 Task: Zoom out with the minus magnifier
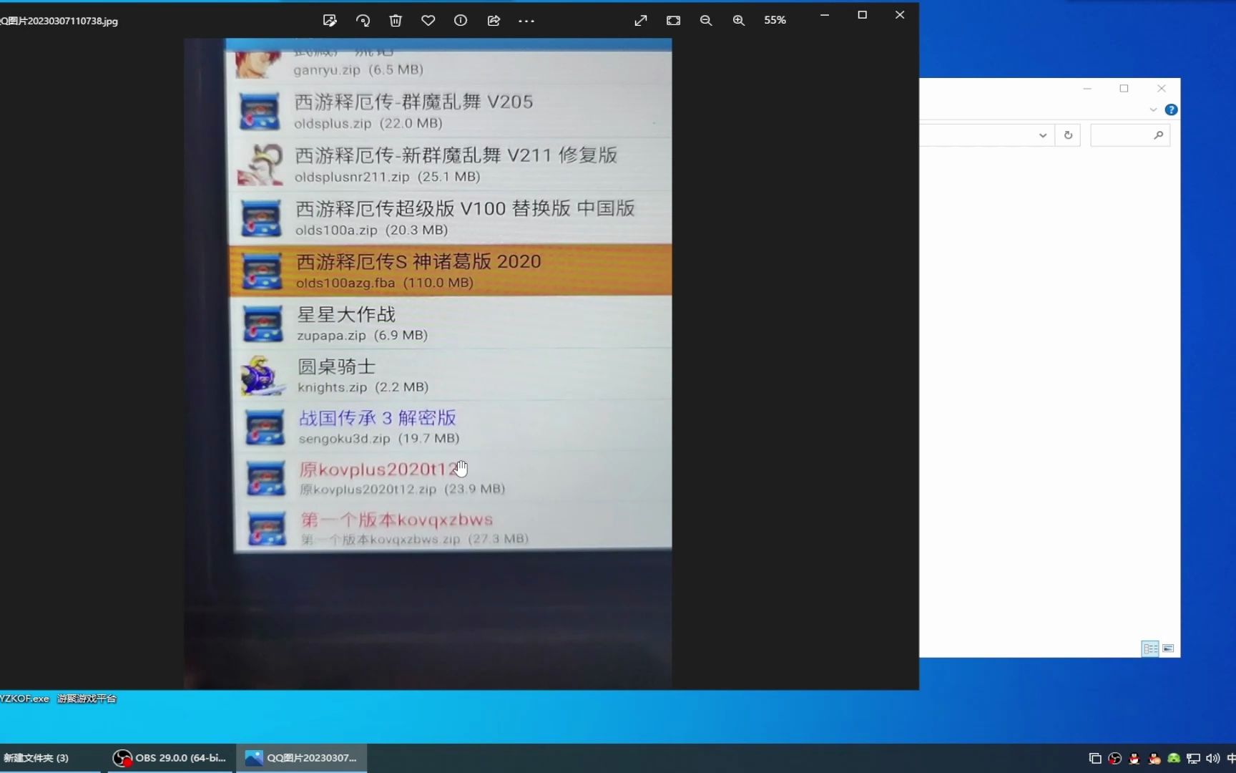(706, 21)
